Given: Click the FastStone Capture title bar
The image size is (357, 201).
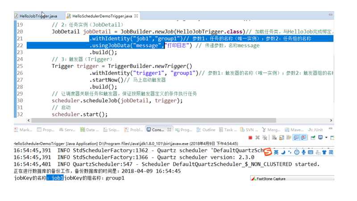Looking at the screenshot, I should click(292, 179).
